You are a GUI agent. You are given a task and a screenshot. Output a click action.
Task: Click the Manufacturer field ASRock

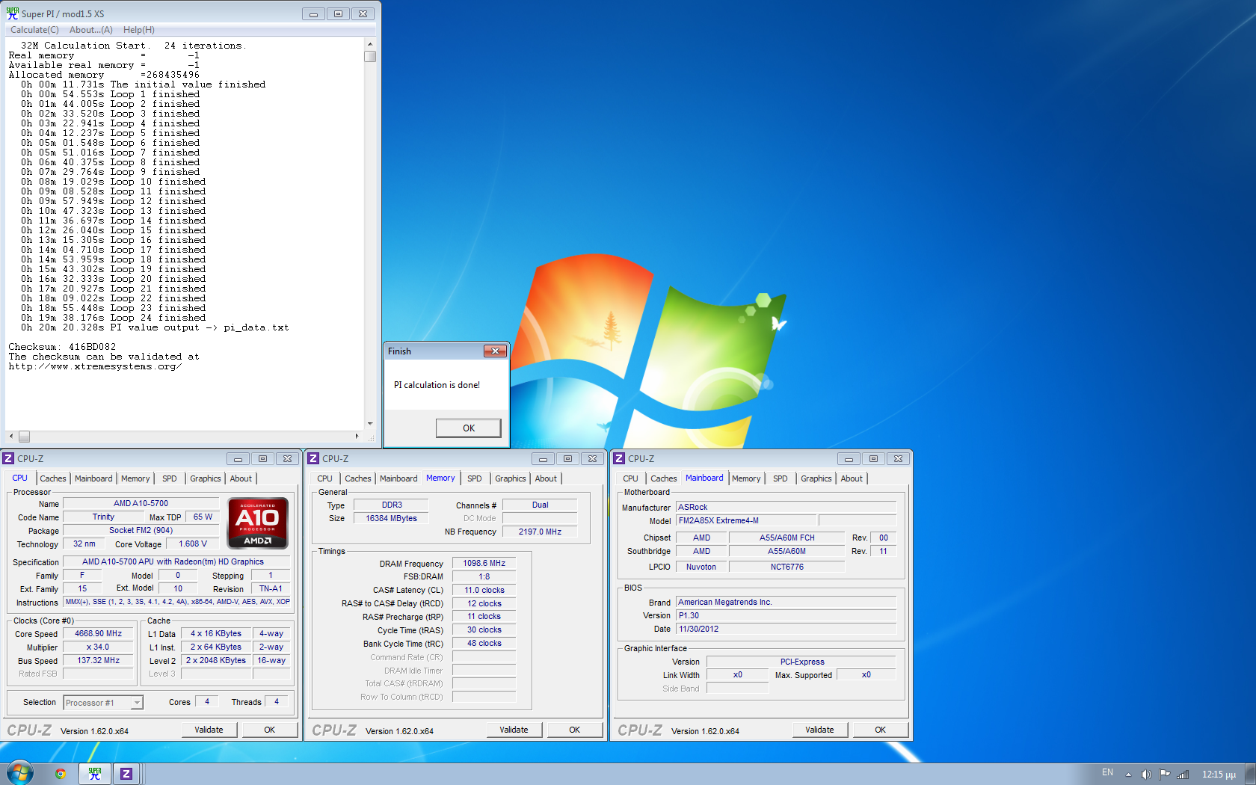coord(786,507)
